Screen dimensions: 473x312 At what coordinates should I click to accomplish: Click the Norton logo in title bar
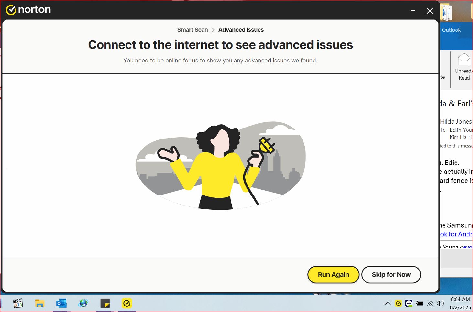[x=28, y=10]
